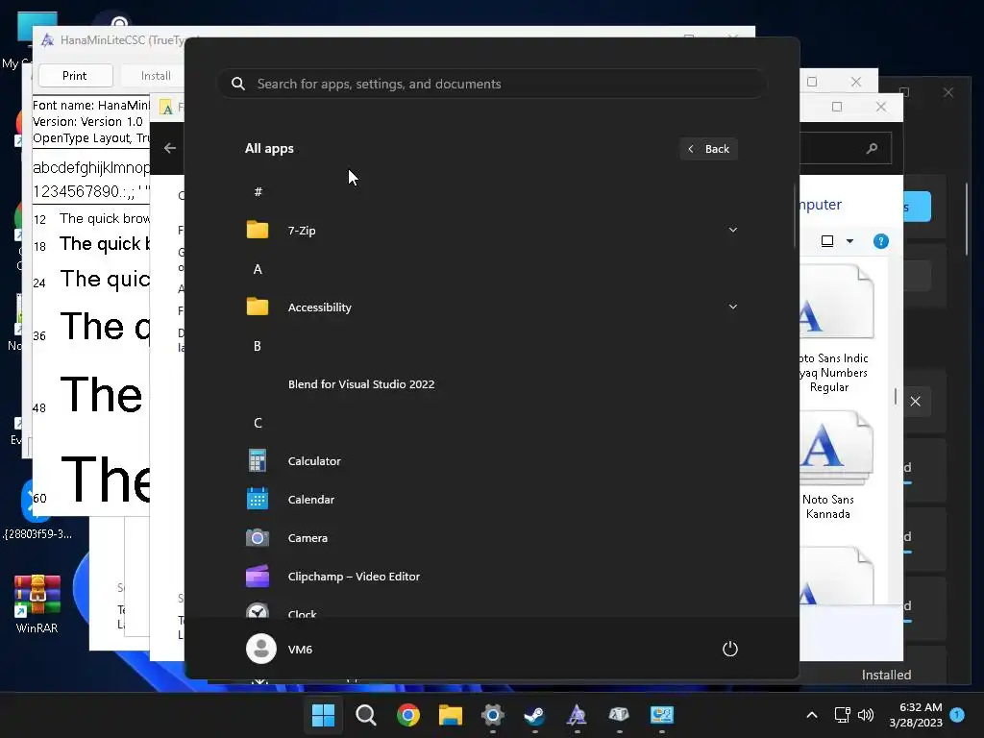Click the search magnifier icon in Start menu
The width and height of the screenshot is (984, 738).
pos(238,84)
